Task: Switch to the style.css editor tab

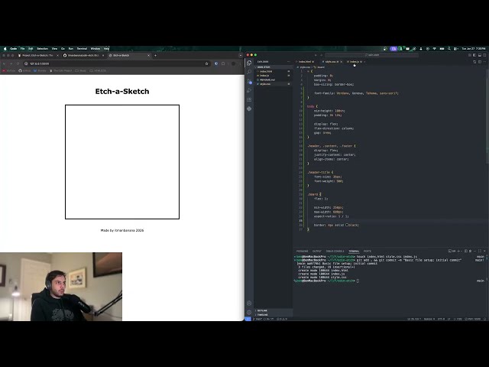Action: (332, 62)
